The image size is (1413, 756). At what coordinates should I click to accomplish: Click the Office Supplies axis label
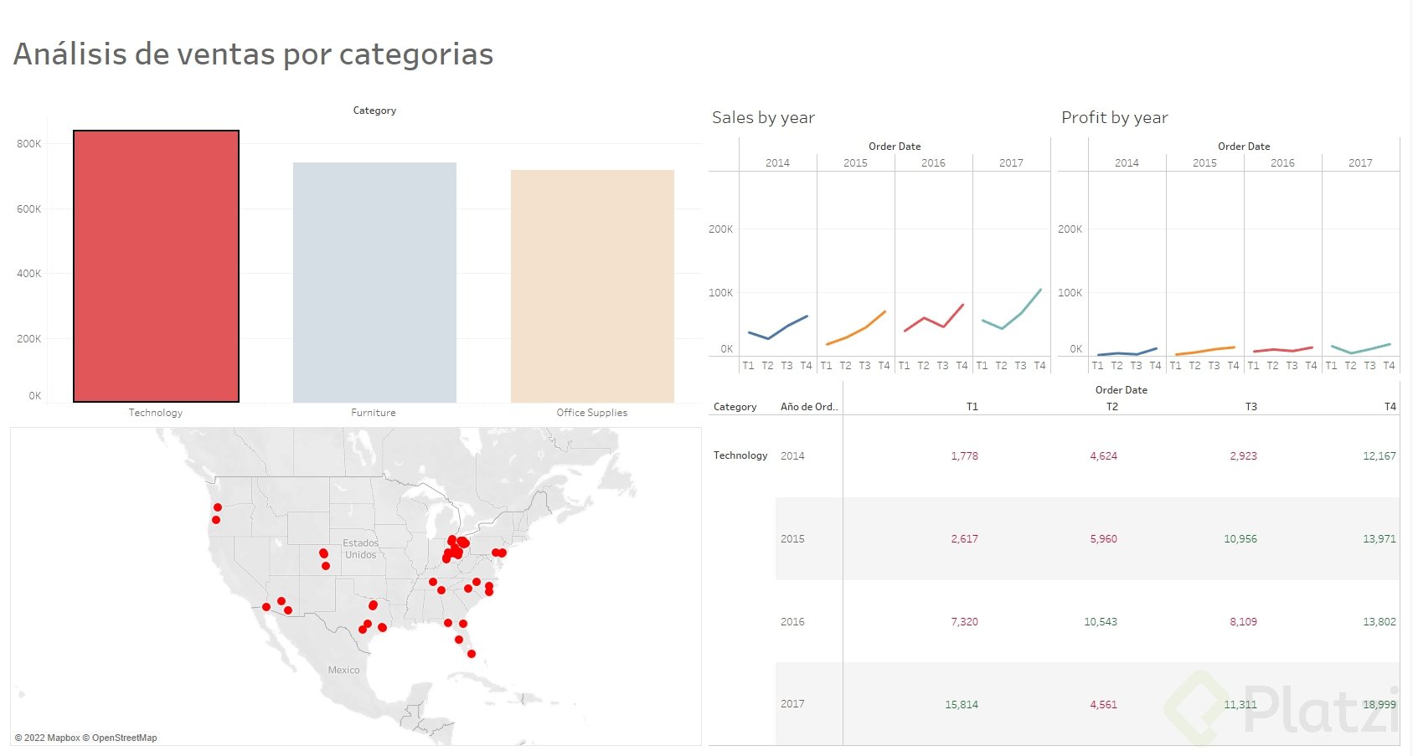(591, 413)
